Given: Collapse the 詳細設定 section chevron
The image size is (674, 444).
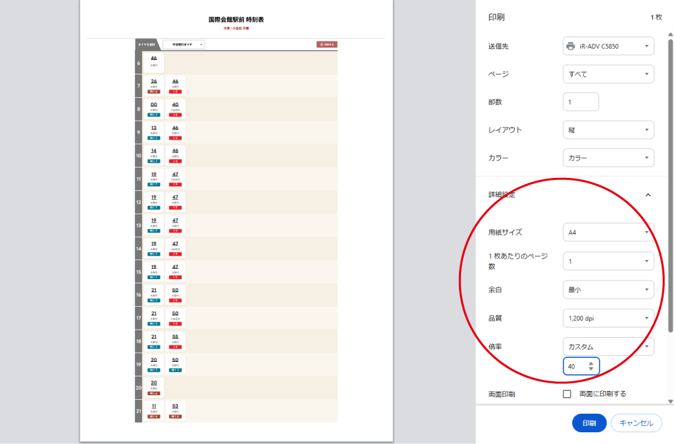Looking at the screenshot, I should (648, 195).
